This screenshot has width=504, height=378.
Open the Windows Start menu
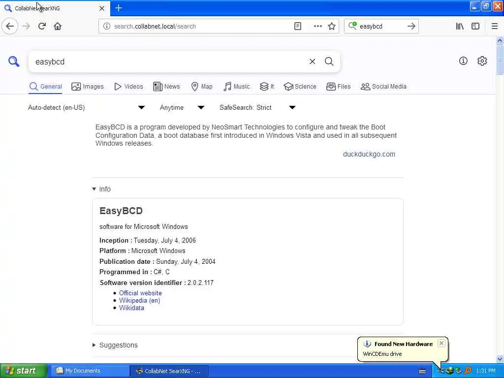click(23, 371)
